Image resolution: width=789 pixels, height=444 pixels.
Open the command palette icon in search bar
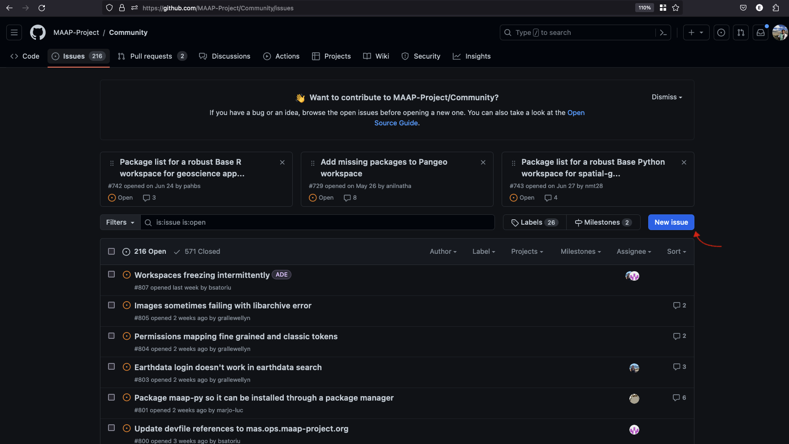click(x=663, y=33)
